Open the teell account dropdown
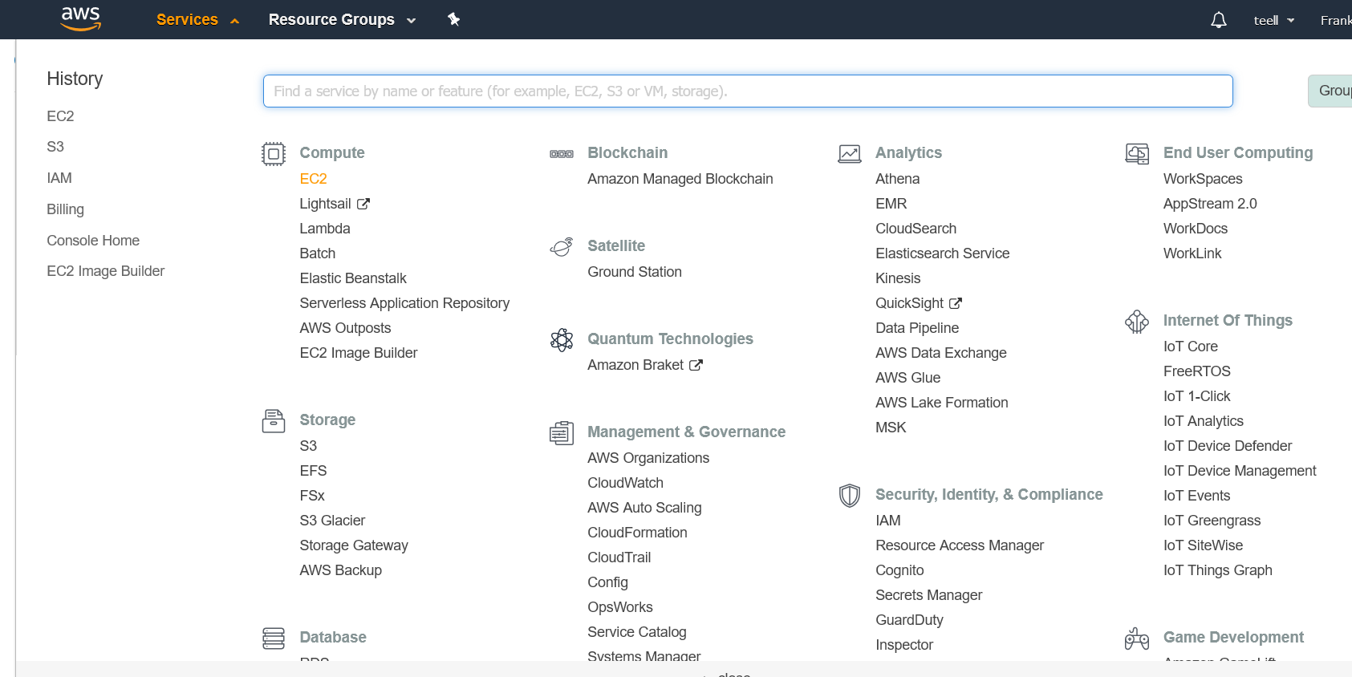The image size is (1352, 677). pyautogui.click(x=1274, y=20)
